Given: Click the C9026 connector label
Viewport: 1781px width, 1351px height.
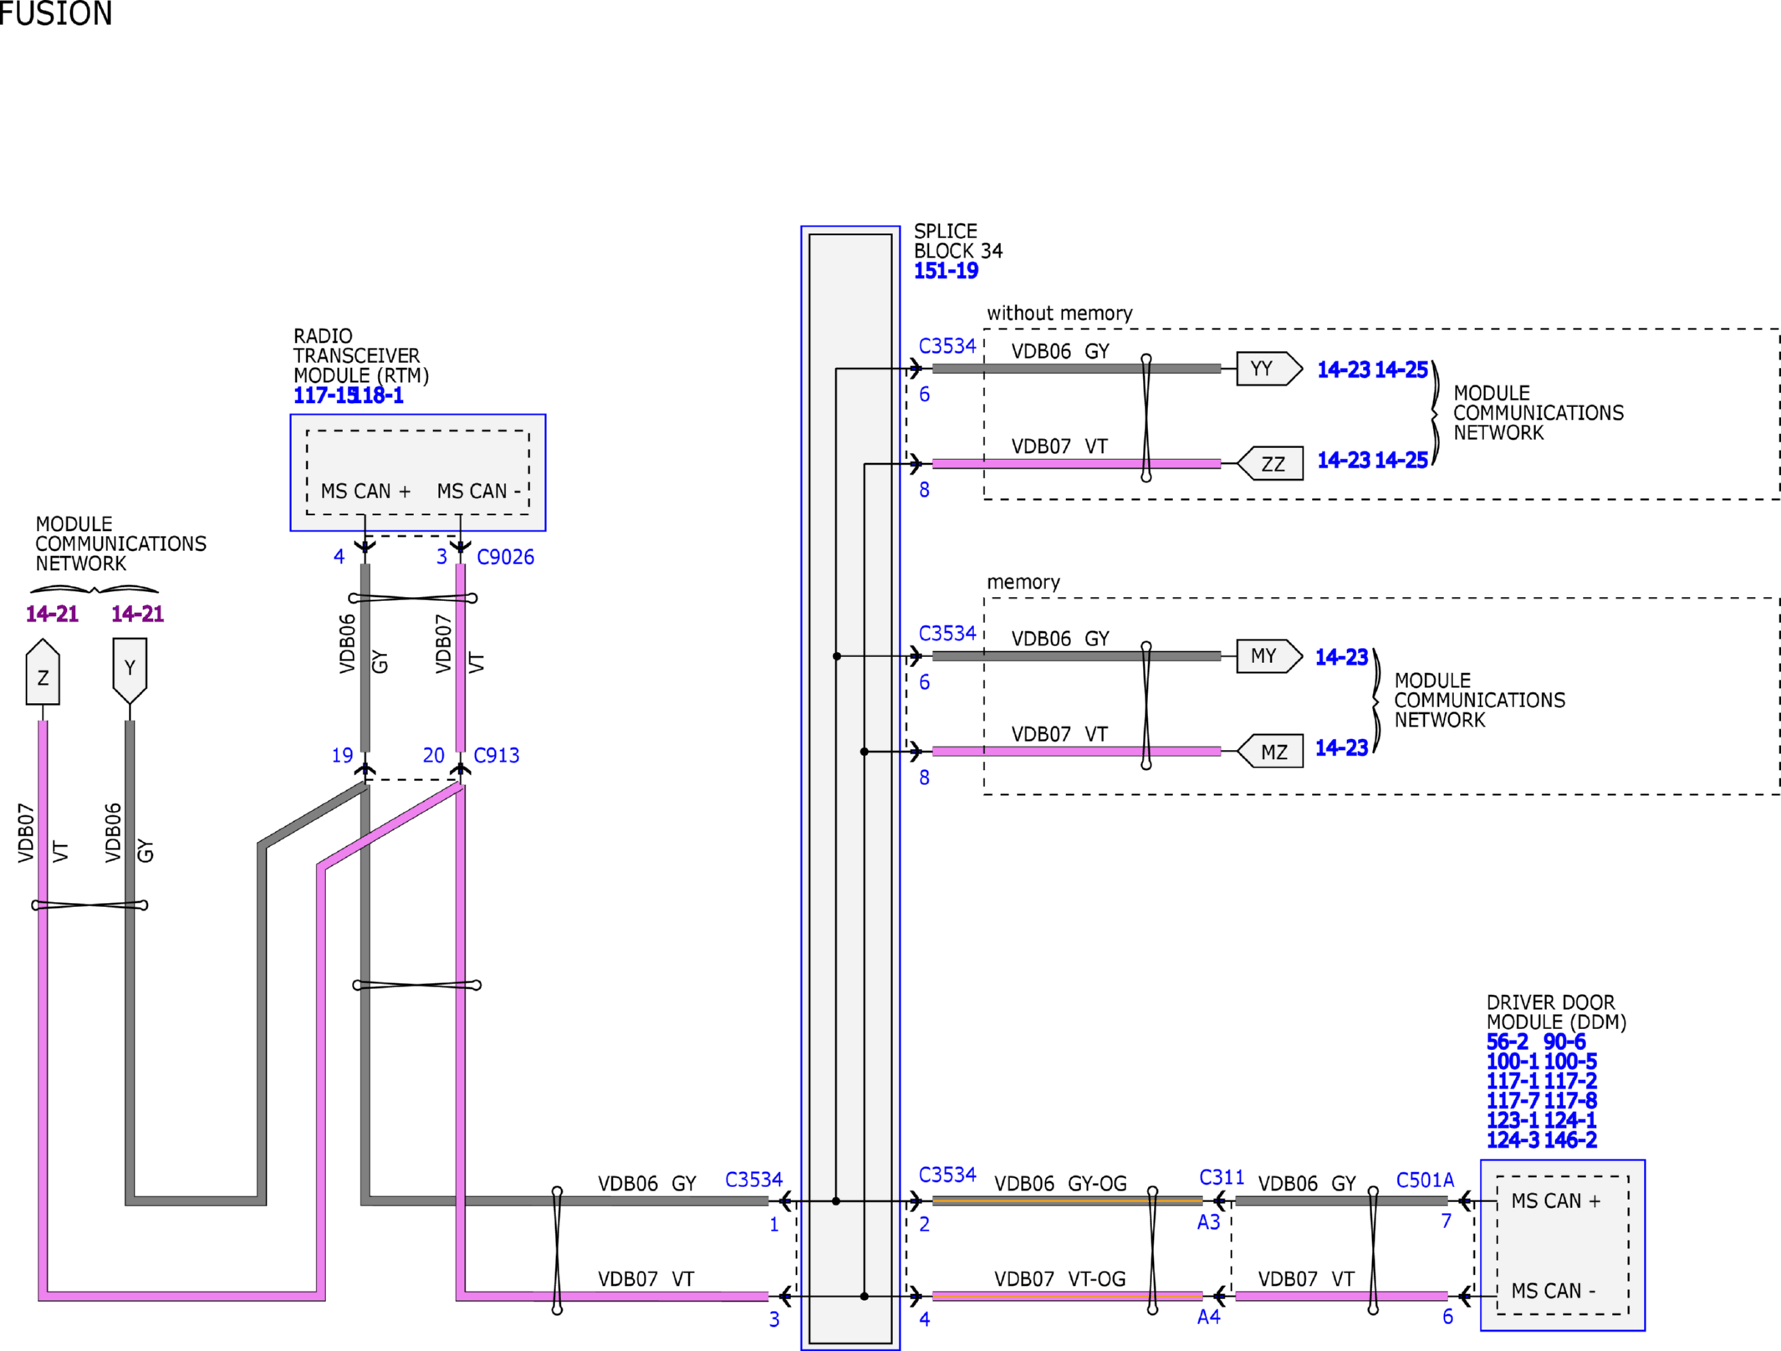Looking at the screenshot, I should click(x=505, y=557).
